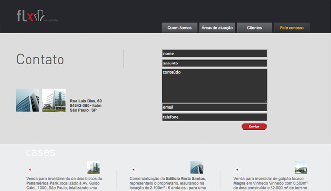Focus the assunto input field
The width and height of the screenshot is (331, 191).
coord(214,63)
